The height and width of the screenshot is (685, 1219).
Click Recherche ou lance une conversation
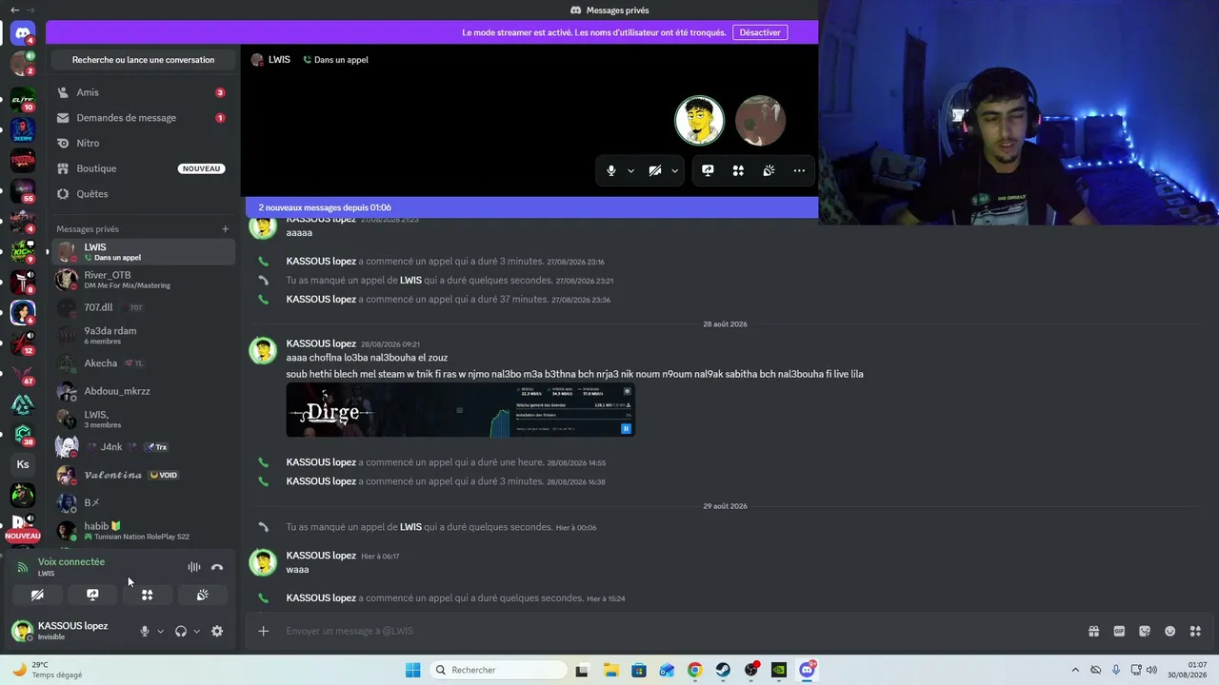[x=143, y=60]
